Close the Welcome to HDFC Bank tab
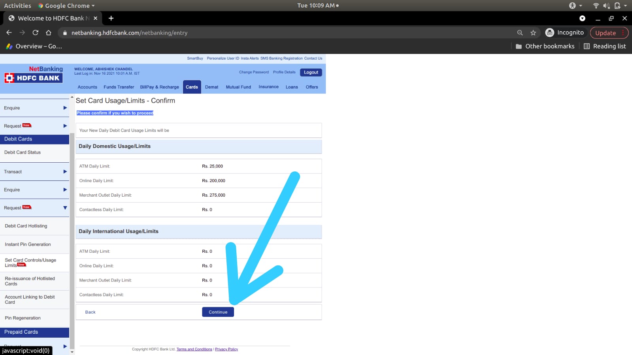Image resolution: width=632 pixels, height=355 pixels. pos(95,18)
